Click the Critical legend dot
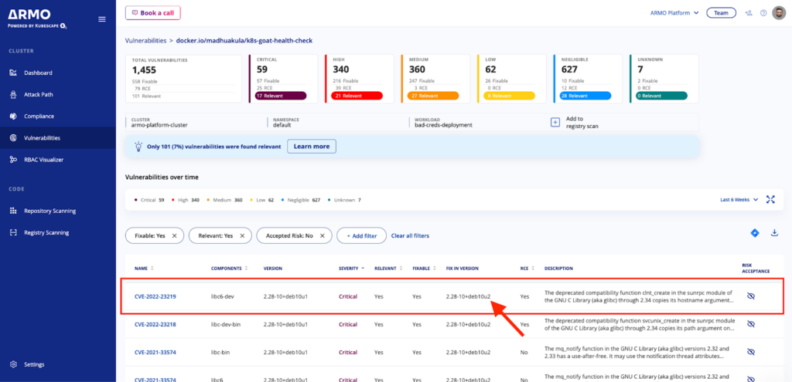The height and width of the screenshot is (382, 792). point(135,200)
